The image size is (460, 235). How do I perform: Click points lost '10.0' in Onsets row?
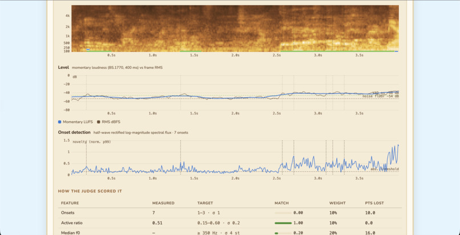(x=370, y=213)
